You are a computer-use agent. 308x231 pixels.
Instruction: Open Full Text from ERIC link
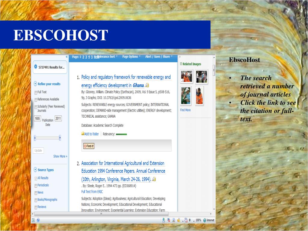coord(92,192)
